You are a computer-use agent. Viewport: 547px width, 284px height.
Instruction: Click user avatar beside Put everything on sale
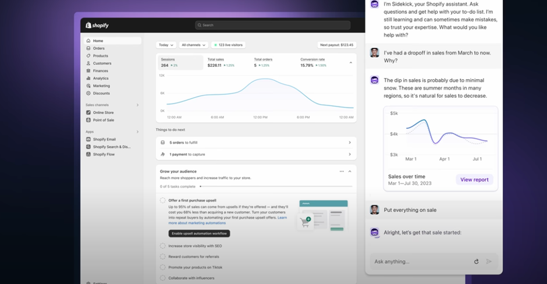(x=374, y=210)
